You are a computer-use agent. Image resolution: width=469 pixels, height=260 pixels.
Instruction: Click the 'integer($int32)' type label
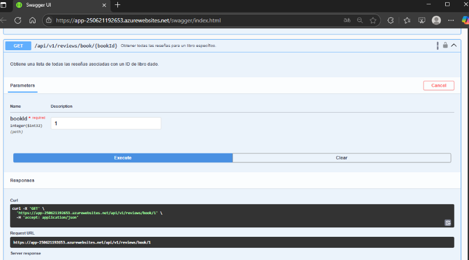[27, 125]
